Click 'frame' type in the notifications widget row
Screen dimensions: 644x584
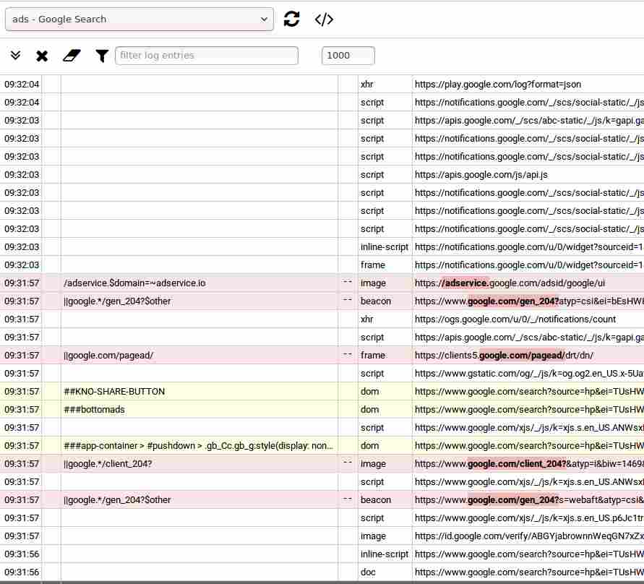click(x=373, y=265)
